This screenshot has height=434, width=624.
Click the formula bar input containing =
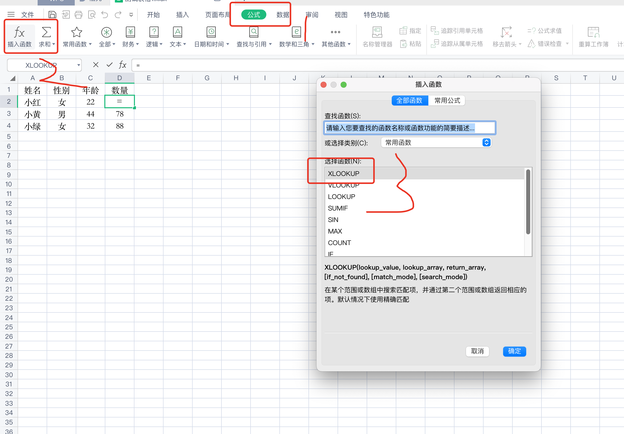(x=378, y=65)
